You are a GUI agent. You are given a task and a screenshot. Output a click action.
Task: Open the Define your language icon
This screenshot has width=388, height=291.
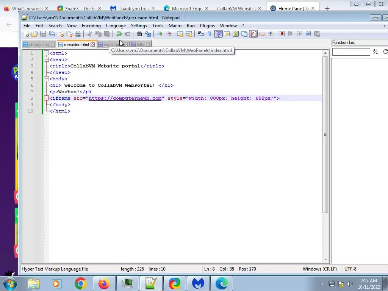(227, 34)
